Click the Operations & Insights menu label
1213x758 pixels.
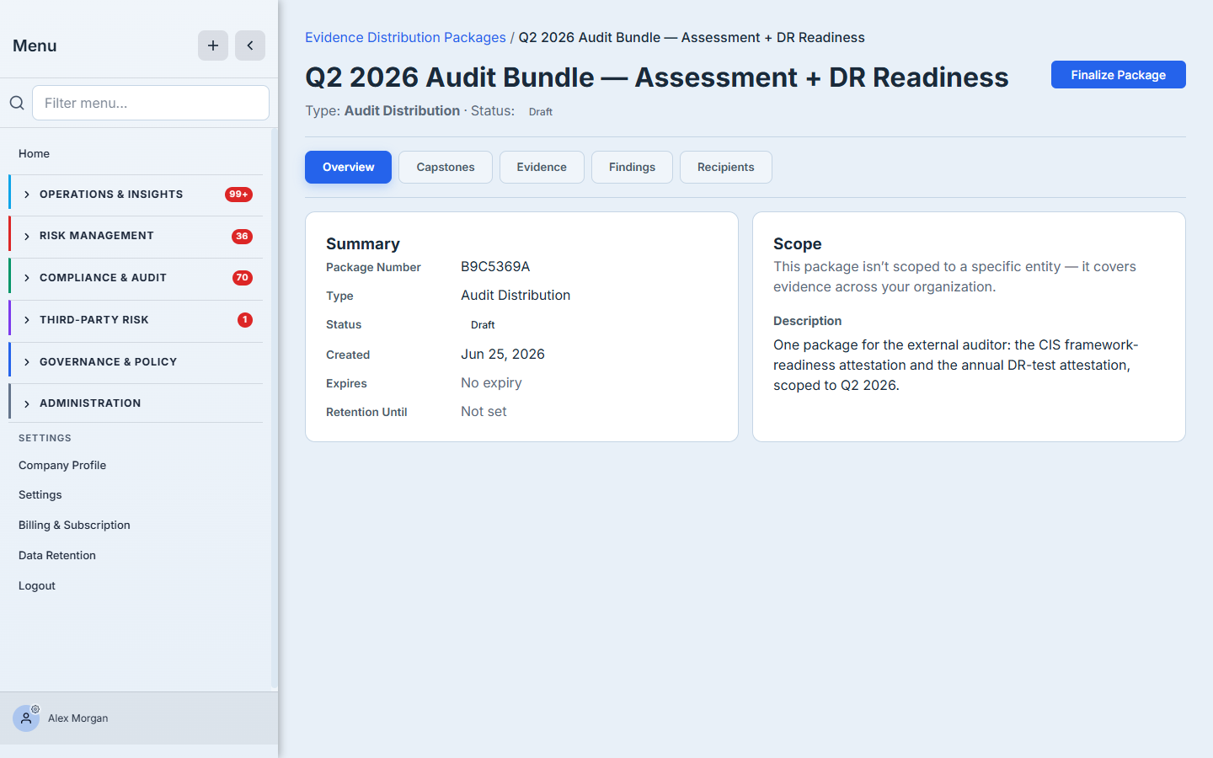tap(111, 195)
